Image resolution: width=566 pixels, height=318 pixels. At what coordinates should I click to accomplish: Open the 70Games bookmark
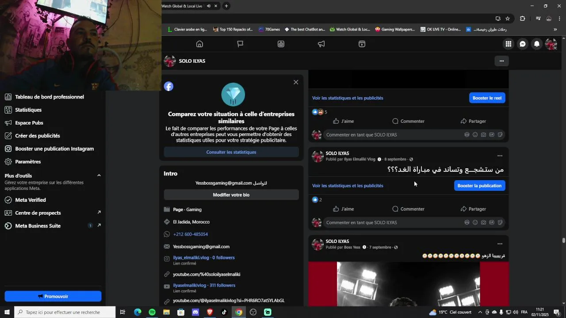click(x=269, y=30)
